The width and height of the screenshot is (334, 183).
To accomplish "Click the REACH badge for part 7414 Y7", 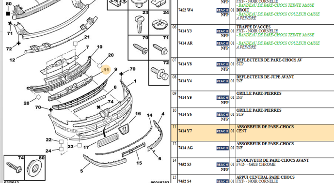I will click(223, 131).
